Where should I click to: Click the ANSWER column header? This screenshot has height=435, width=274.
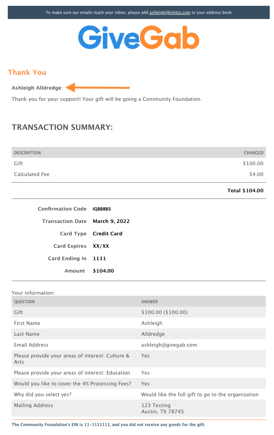click(149, 302)
